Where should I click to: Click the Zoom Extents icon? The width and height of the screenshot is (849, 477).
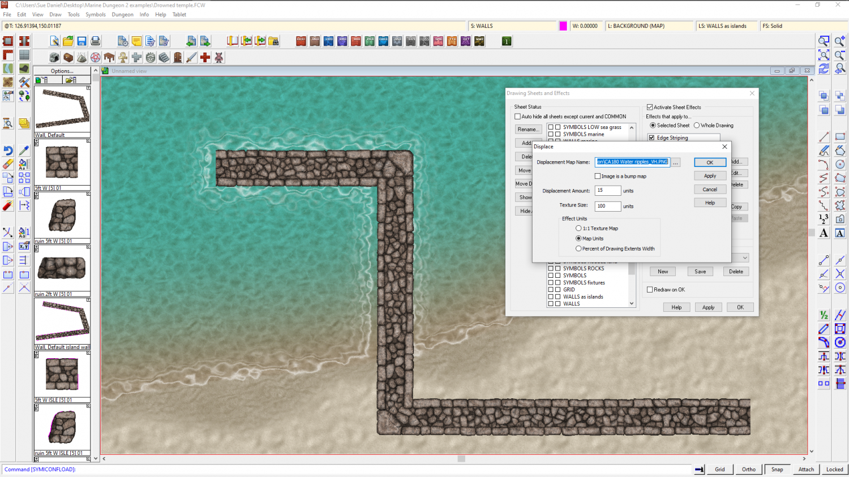[x=824, y=54]
